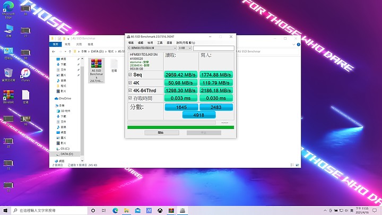The width and height of the screenshot is (382, 215).
Task: Open Explorer's blue File tab
Action: [x=56, y=45]
